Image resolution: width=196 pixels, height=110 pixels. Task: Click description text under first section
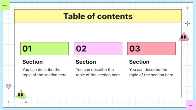pyautogui.click(x=44, y=72)
